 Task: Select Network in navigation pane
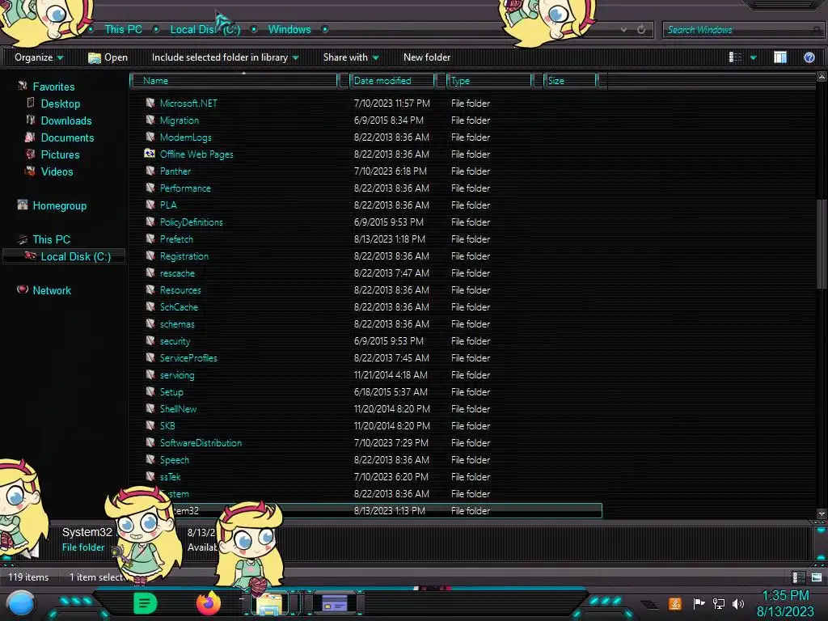coord(51,290)
